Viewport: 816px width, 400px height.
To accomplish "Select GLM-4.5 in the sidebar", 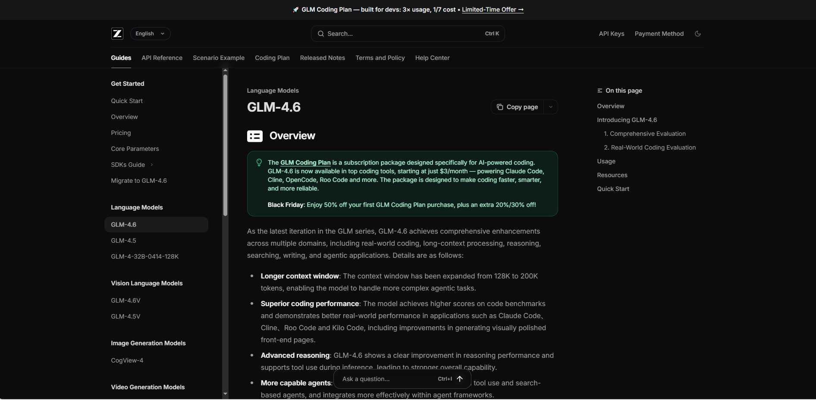I will click(123, 241).
